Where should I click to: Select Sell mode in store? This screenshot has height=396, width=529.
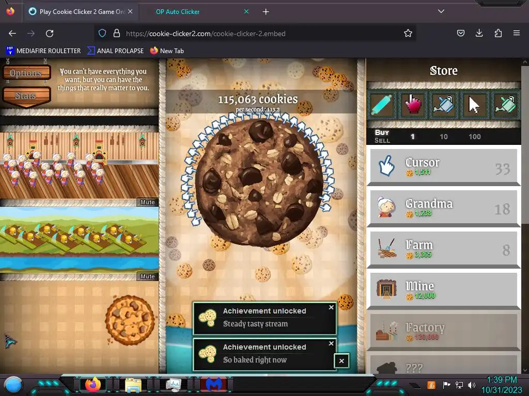[x=382, y=140]
